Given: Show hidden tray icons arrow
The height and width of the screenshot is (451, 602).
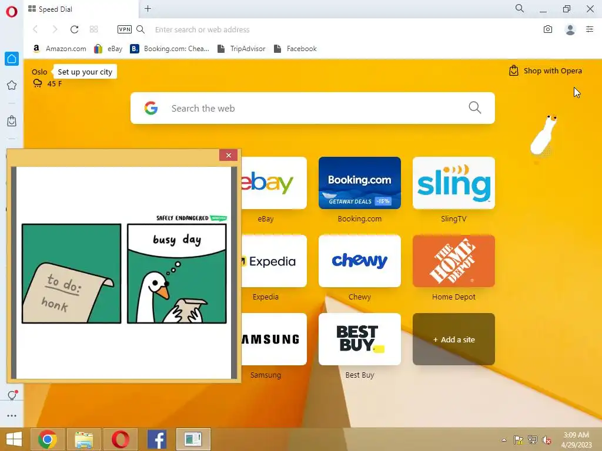Looking at the screenshot, I should pyautogui.click(x=504, y=440).
